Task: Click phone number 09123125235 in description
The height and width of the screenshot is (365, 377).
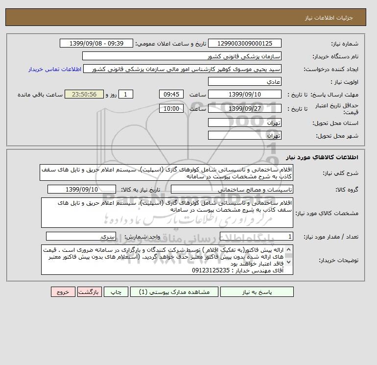Action: [x=211, y=270]
